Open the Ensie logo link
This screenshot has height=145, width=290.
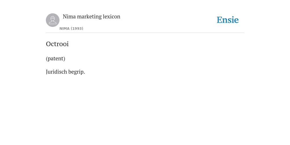pyautogui.click(x=228, y=20)
